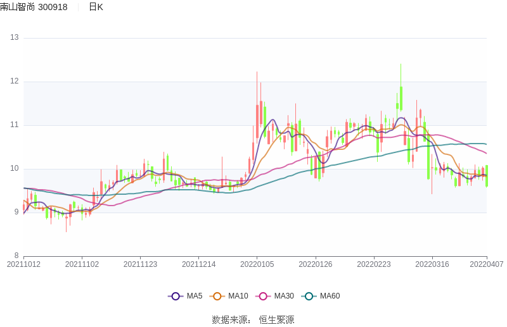Hide the MA10 line using legend text

(x=238, y=296)
